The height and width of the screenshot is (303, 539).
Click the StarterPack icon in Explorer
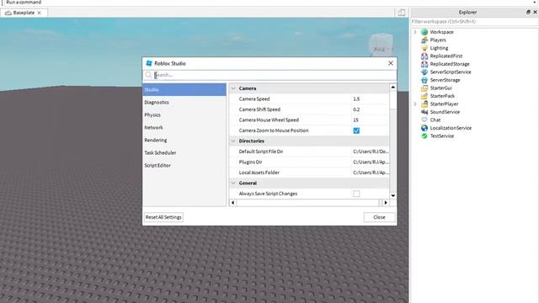(424, 96)
